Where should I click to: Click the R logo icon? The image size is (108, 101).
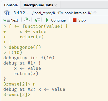tap(7, 13)
